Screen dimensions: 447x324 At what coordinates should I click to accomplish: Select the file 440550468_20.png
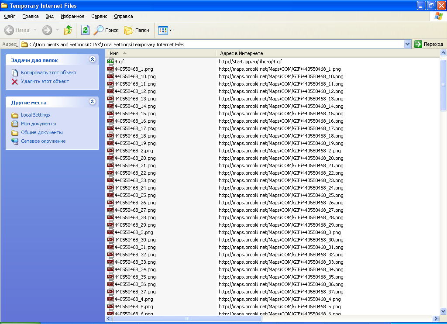[135, 158]
